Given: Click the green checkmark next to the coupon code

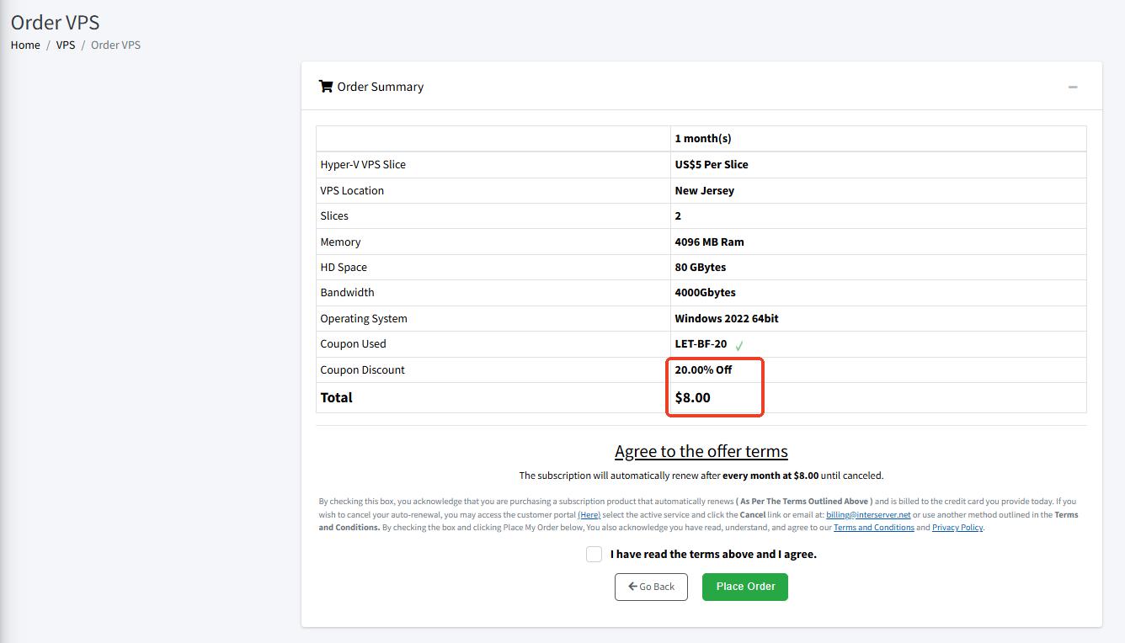Looking at the screenshot, I should (x=739, y=345).
